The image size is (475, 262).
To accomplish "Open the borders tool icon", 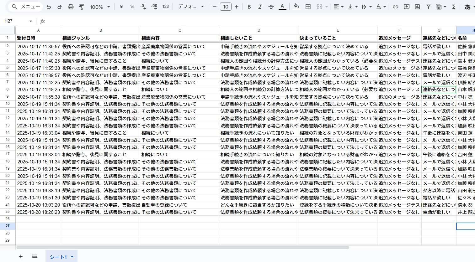I will (308, 7).
